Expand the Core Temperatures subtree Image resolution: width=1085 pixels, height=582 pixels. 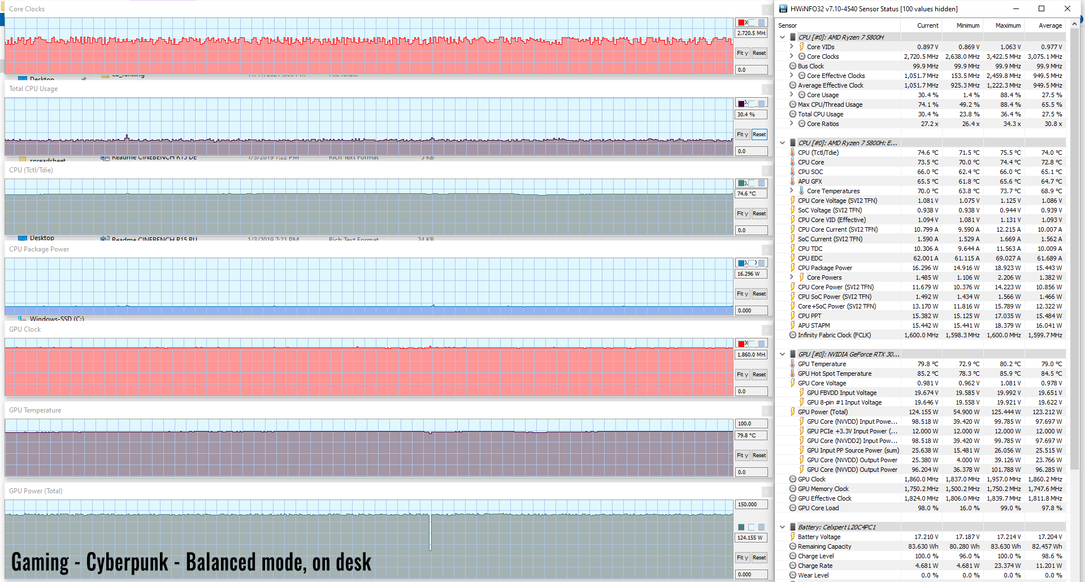click(792, 191)
